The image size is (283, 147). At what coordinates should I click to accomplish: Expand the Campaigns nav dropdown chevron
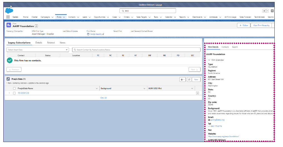pyautogui.click(x=53, y=17)
